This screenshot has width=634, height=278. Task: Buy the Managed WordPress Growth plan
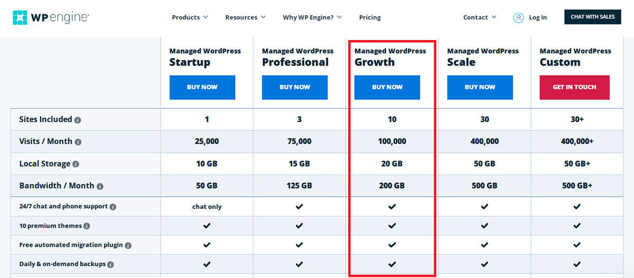(x=387, y=87)
